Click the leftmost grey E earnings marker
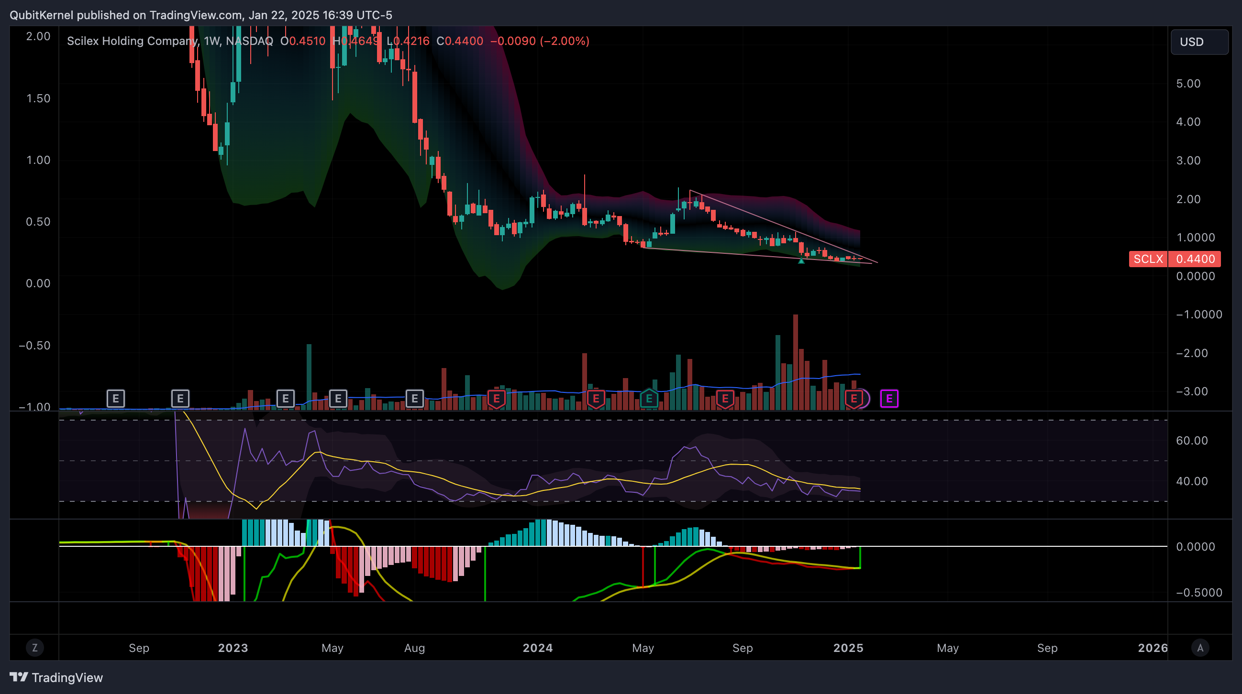The width and height of the screenshot is (1242, 694). click(116, 399)
